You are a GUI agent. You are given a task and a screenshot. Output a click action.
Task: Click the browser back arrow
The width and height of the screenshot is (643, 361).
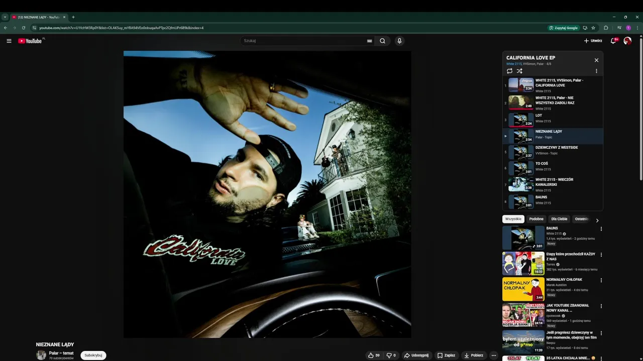6,28
